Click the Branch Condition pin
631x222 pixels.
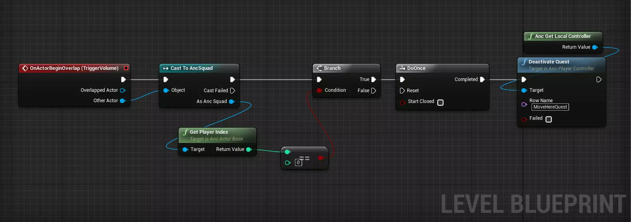pos(319,90)
